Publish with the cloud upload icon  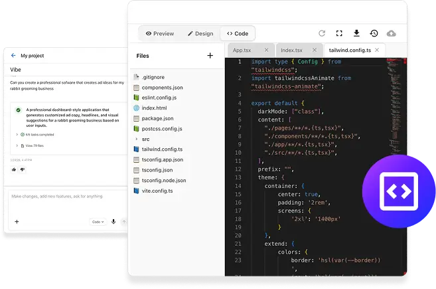391,33
